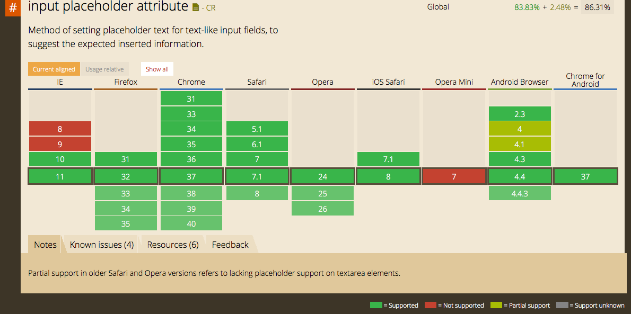Screen dimensions: 631x314
Task: Click the 86.31% total global usage value
Action: tap(597, 7)
